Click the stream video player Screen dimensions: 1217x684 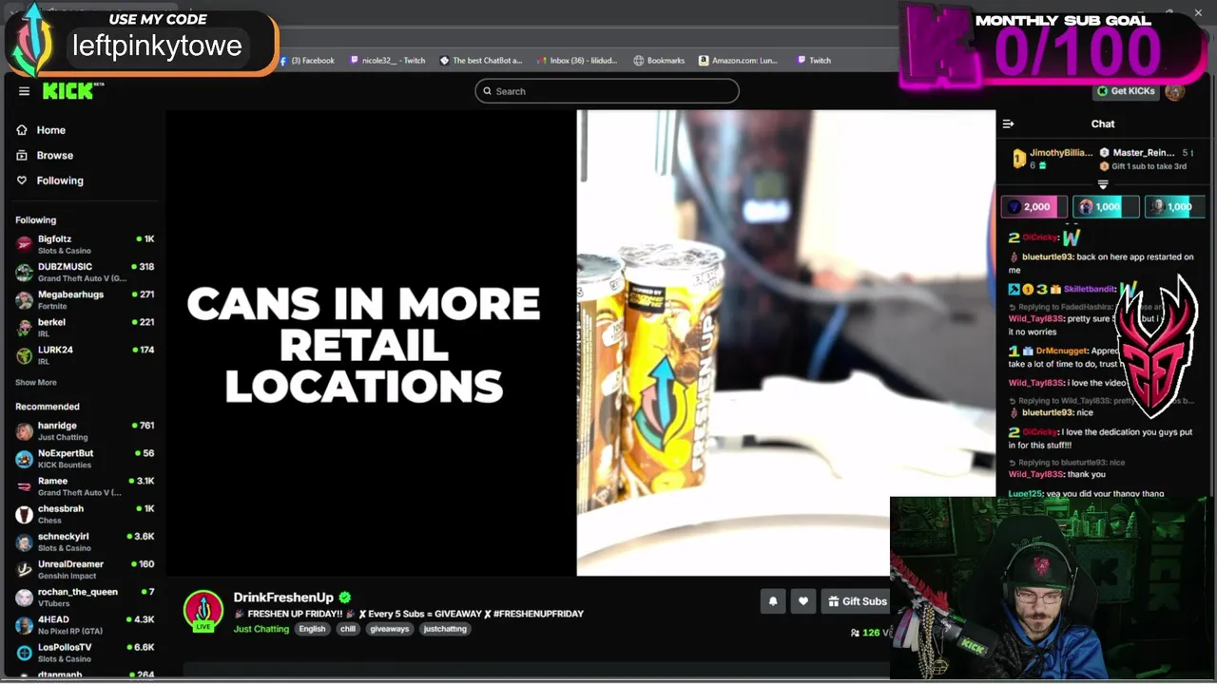coord(581,343)
